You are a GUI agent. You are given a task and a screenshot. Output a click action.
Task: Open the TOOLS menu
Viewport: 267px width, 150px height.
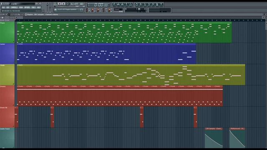(x=33, y=7)
